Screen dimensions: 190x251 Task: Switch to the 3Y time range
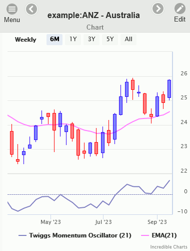pyautogui.click(x=91, y=40)
